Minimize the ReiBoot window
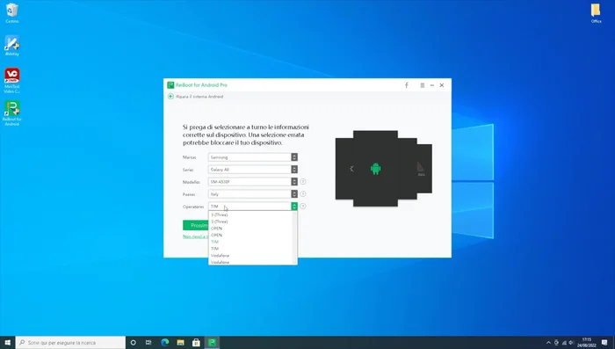This screenshot has height=349, width=615. click(x=432, y=85)
